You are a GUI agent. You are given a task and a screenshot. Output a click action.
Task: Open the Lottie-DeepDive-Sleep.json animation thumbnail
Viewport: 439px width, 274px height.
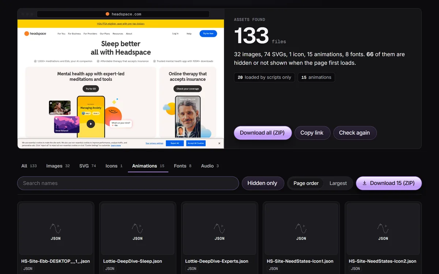coord(138,229)
